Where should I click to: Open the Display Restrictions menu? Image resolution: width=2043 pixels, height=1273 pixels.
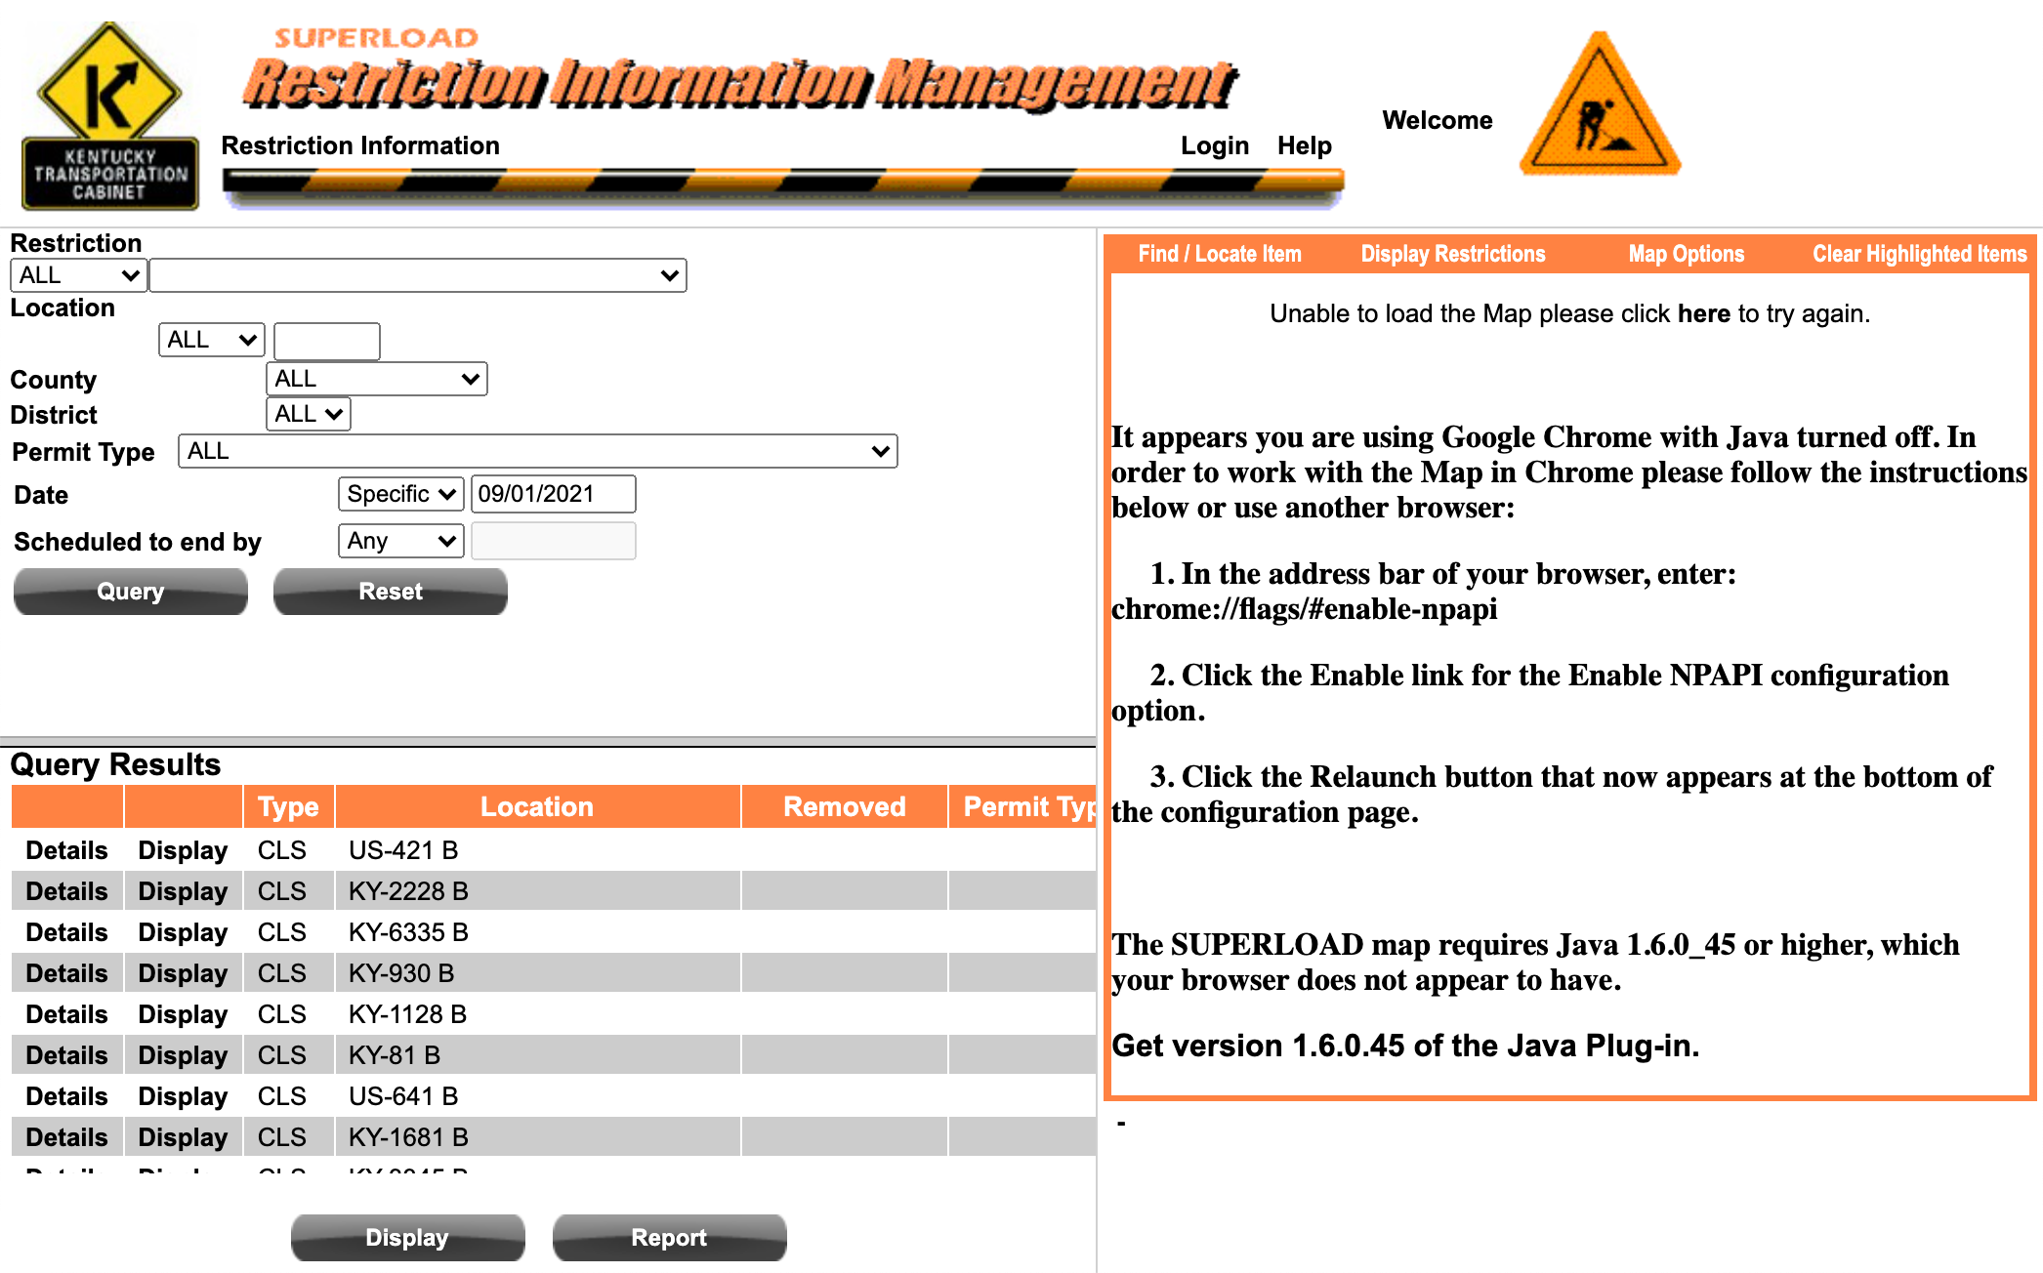pos(1453,254)
